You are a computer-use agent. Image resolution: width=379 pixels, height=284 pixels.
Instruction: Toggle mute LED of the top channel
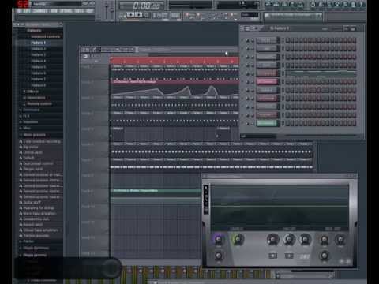(243, 40)
